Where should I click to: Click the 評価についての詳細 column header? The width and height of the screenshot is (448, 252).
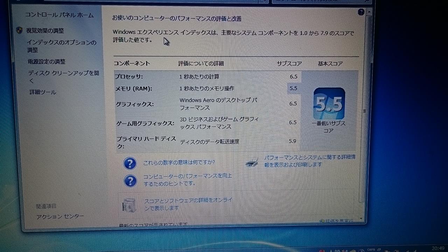click(201, 63)
